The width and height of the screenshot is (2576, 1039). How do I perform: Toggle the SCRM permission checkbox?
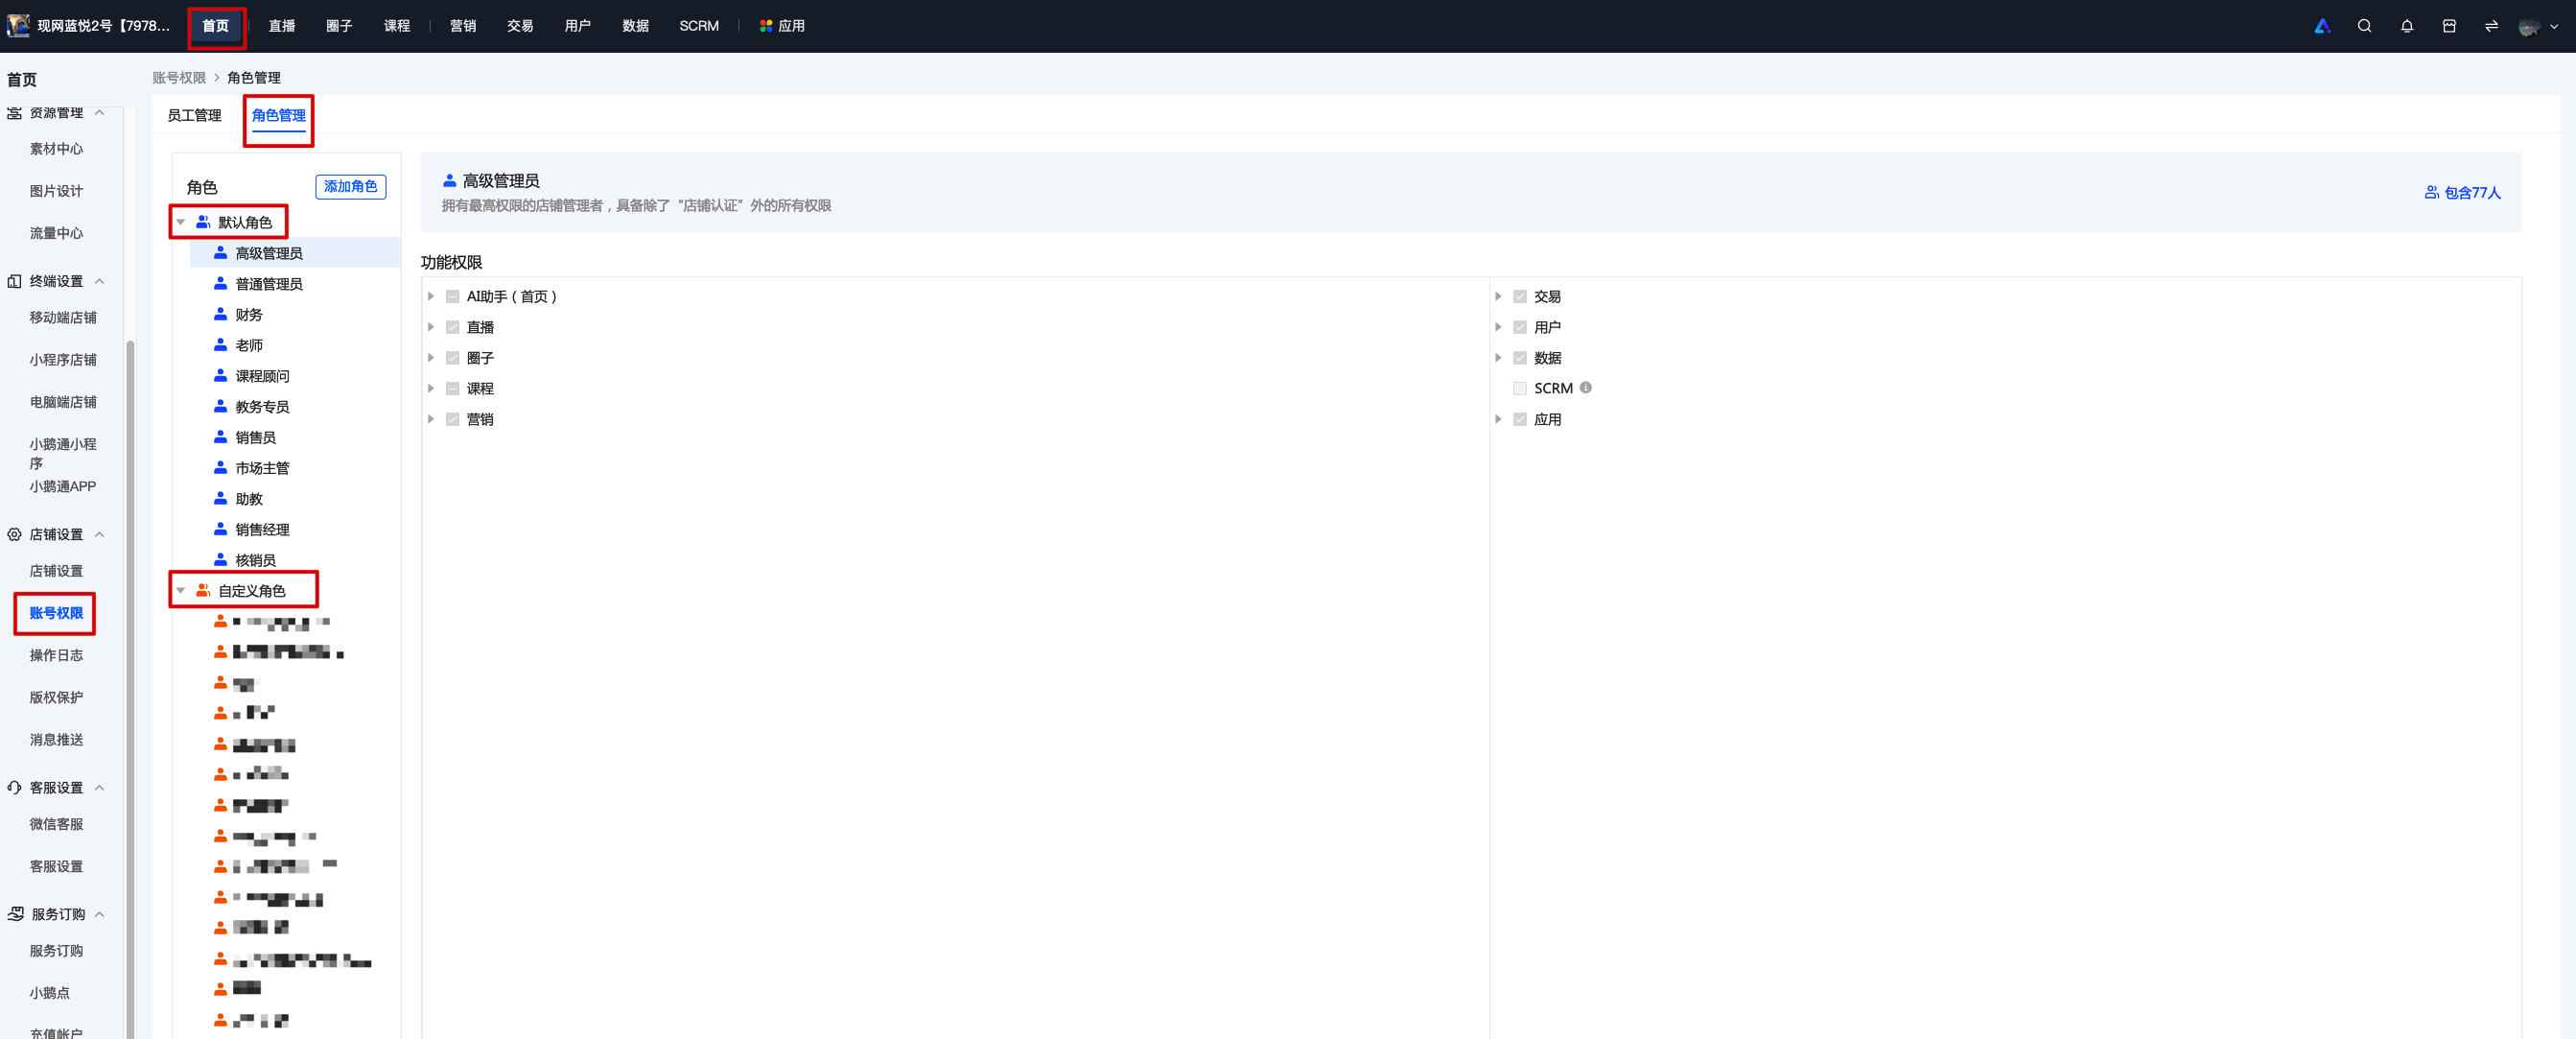click(1520, 388)
